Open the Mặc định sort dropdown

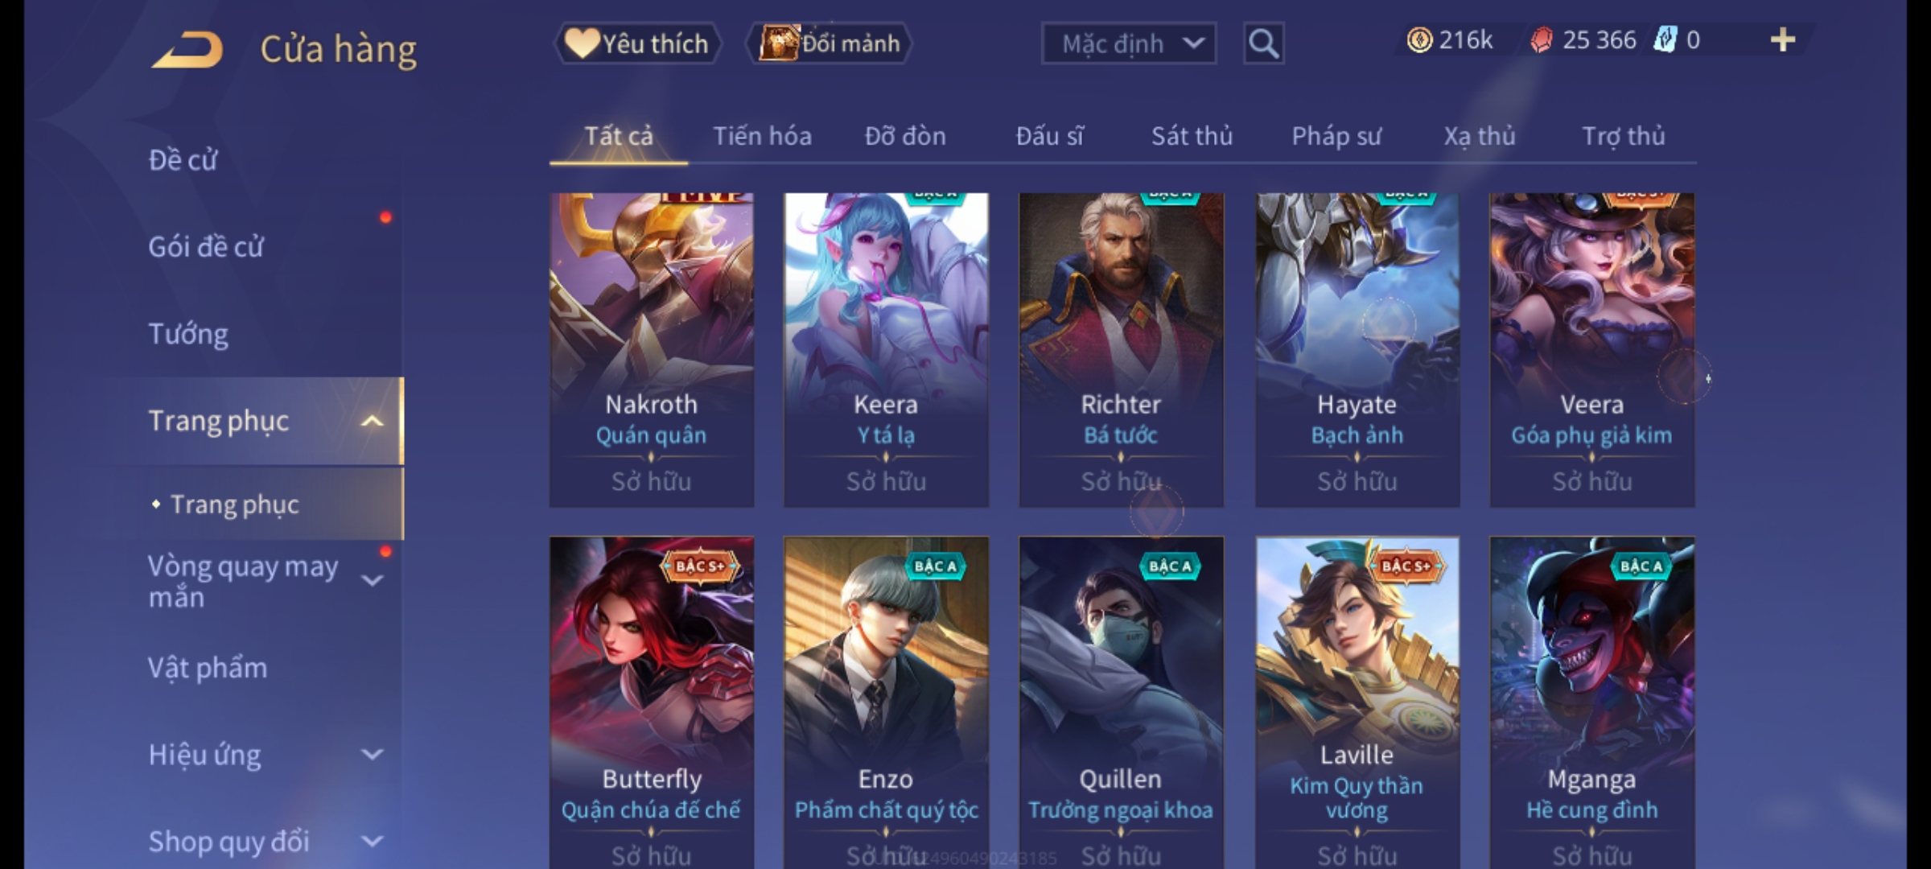(1129, 43)
